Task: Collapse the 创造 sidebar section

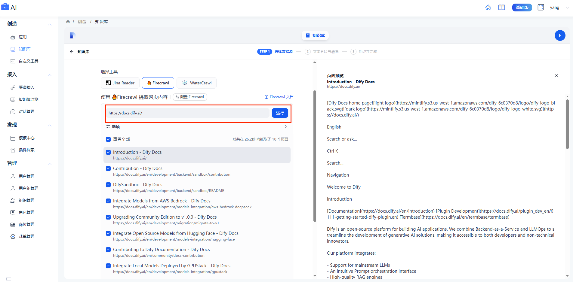Action: [x=50, y=24]
